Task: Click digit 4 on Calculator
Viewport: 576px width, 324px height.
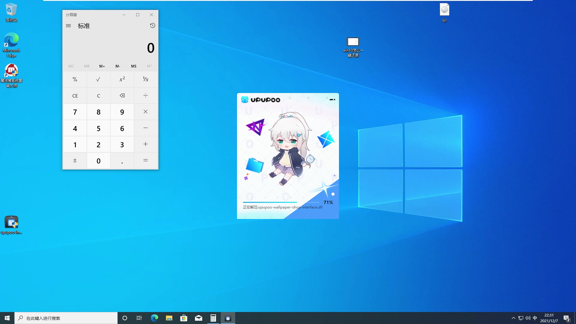Action: click(x=75, y=128)
